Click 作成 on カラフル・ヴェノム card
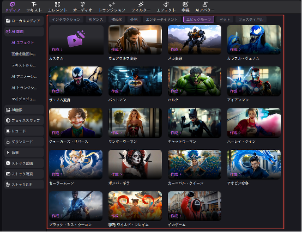302x232 pixels. coord(235,50)
